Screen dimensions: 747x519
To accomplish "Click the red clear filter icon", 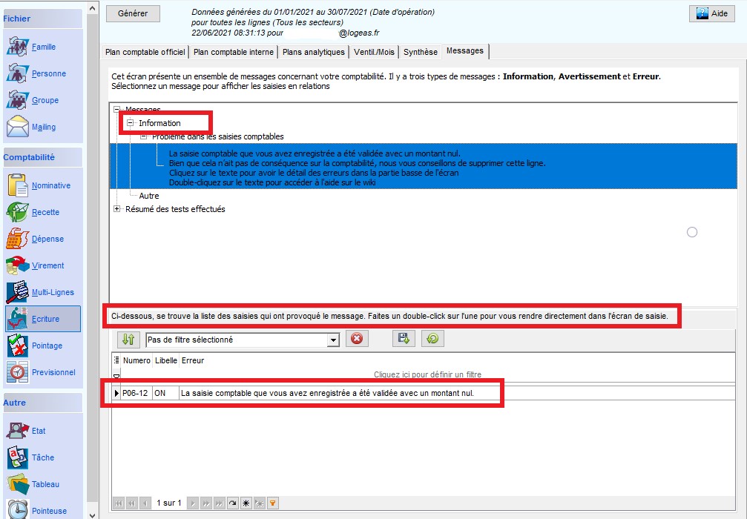I will (x=357, y=339).
